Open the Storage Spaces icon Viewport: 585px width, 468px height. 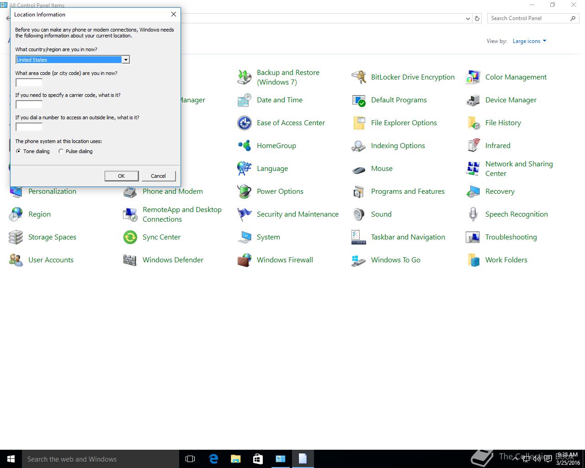pyautogui.click(x=16, y=237)
